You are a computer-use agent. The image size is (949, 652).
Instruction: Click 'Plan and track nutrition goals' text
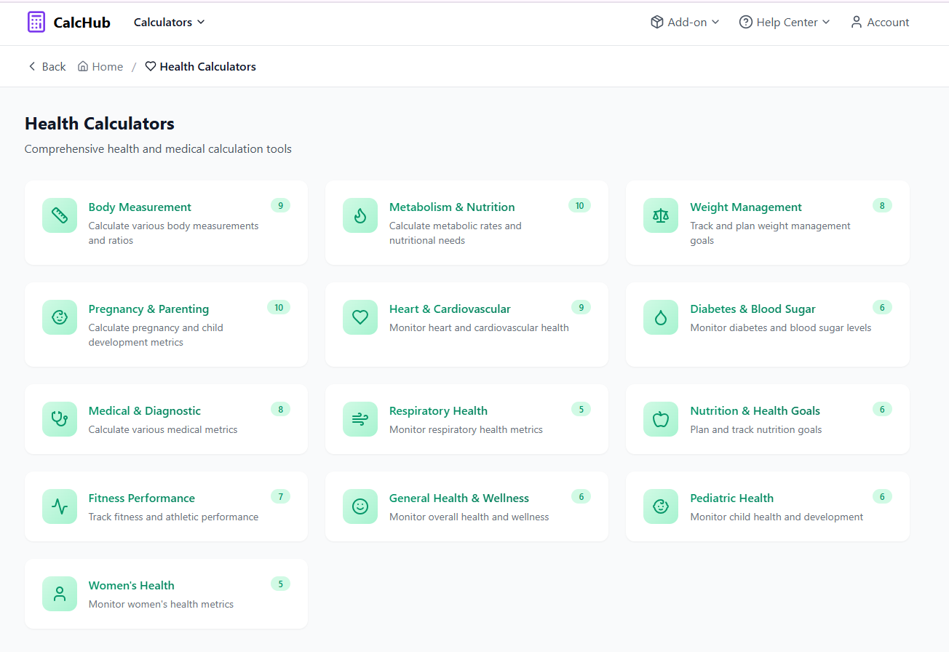[756, 429]
